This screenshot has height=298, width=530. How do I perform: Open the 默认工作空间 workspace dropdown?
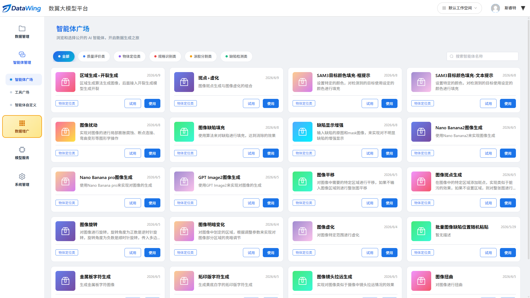click(x=460, y=8)
